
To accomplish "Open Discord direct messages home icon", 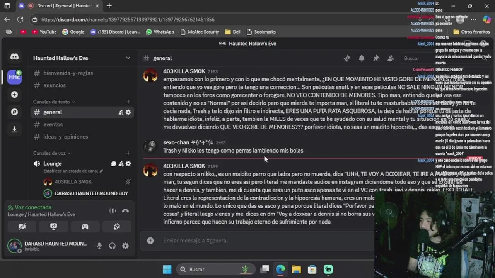I will (14, 57).
